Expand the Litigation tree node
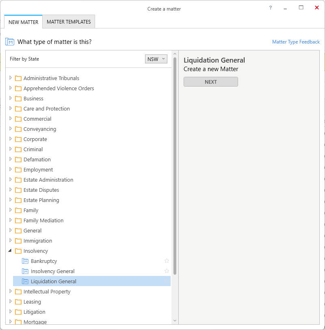 [x=11, y=312]
